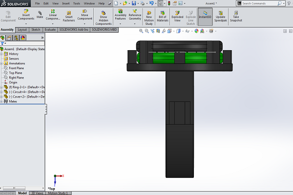
Task: Expand the manager panel tabs chevron
Action: point(42,38)
